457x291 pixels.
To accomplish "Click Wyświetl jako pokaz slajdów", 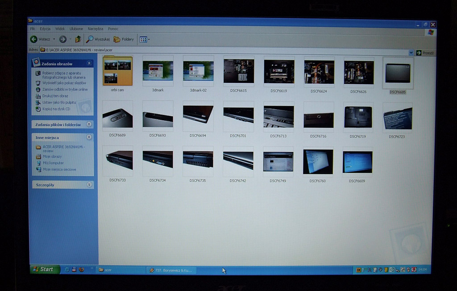I will 64,83.
